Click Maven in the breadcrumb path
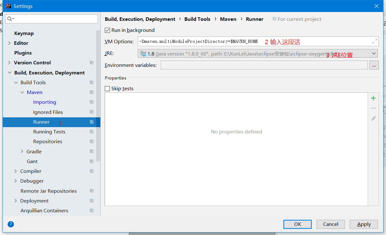 coord(228,19)
